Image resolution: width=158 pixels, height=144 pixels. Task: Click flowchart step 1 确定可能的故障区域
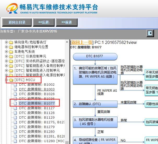click(x=95, y=74)
